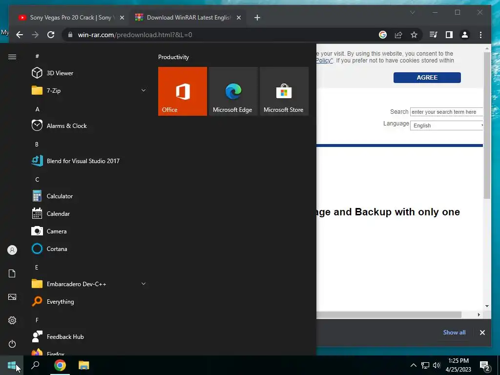Open the user account icon in Start
The width and height of the screenshot is (500, 375).
(12, 250)
